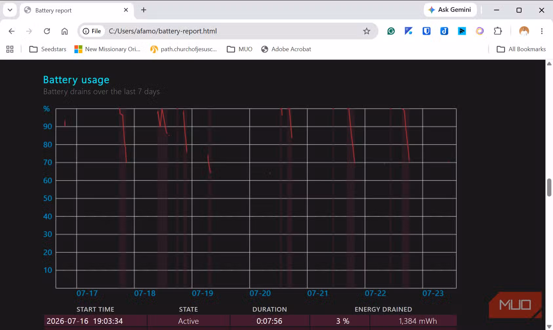Open the Extensions puzzle piece menu
The width and height of the screenshot is (553, 330).
498,31
